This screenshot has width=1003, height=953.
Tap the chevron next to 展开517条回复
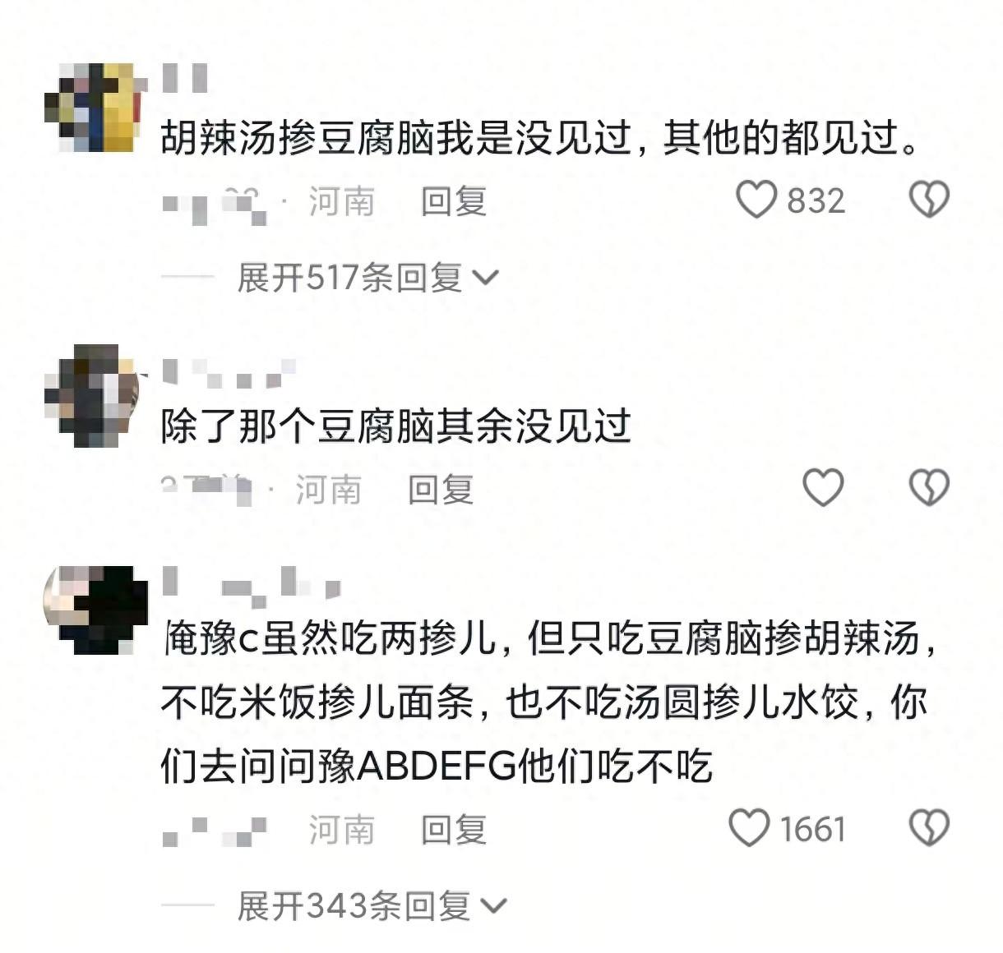click(486, 279)
